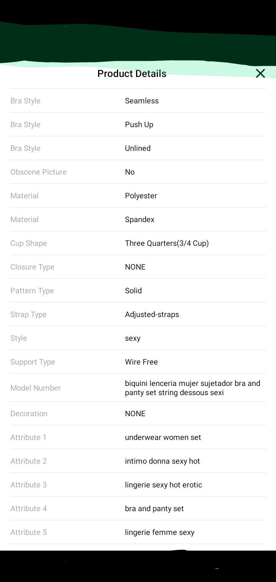Close the Product Details panel
276x582 pixels.
tap(260, 74)
